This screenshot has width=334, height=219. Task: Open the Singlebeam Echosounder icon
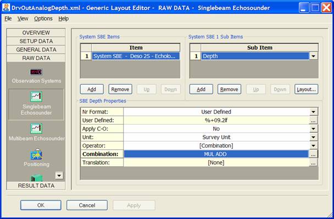[36, 97]
